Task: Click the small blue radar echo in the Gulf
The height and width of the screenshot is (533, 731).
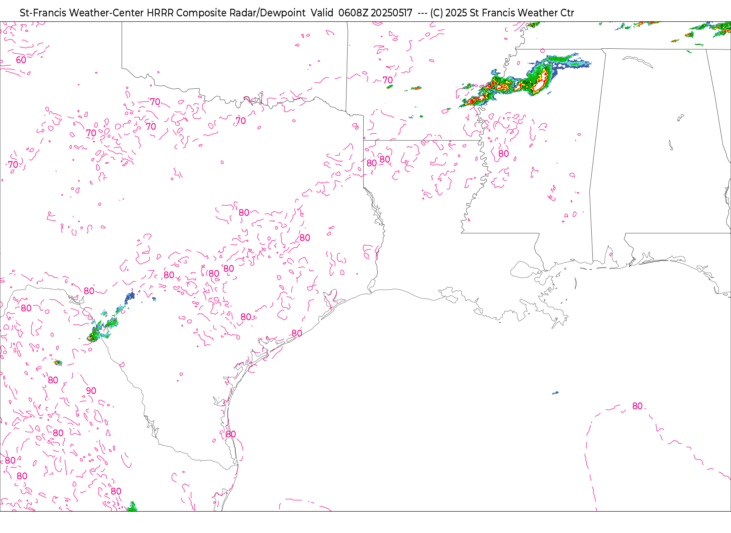Action: [x=555, y=393]
